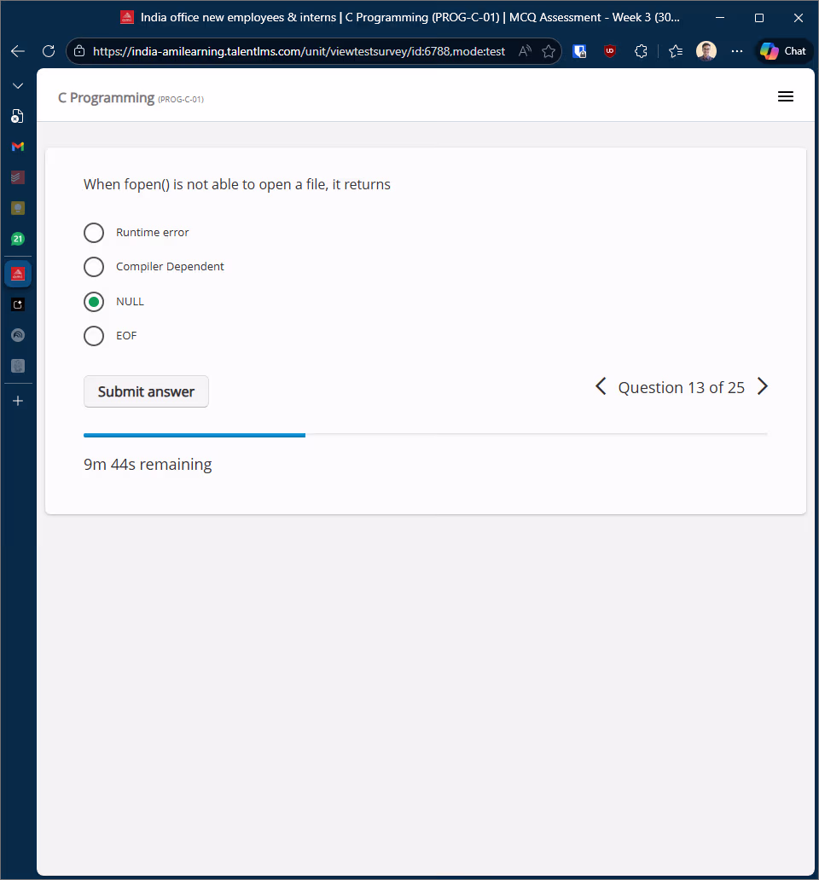Open Copilot Chat button
This screenshot has width=819, height=880.
point(784,51)
